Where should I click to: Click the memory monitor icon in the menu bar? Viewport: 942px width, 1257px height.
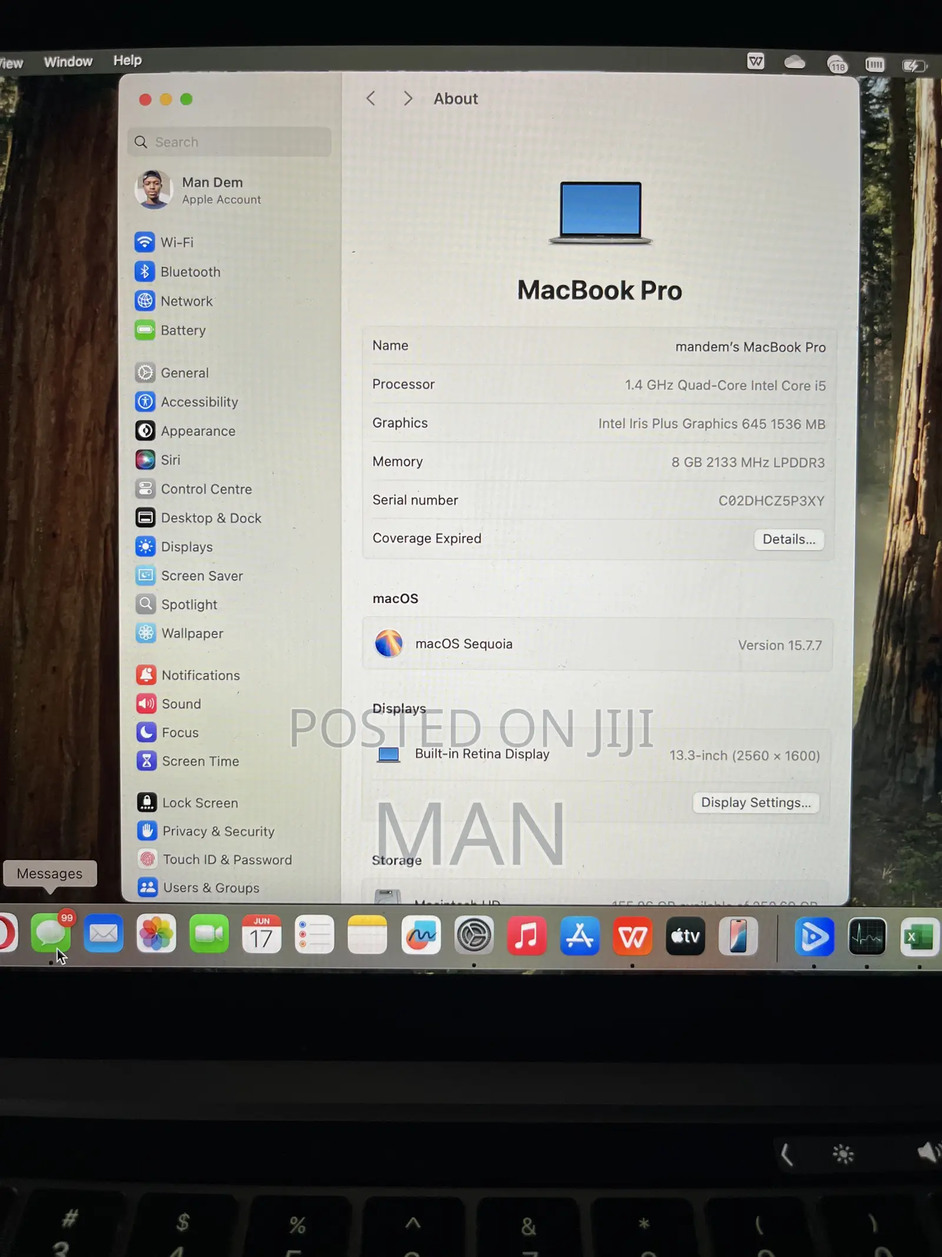click(874, 64)
